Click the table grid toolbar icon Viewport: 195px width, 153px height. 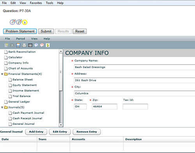[30, 45]
